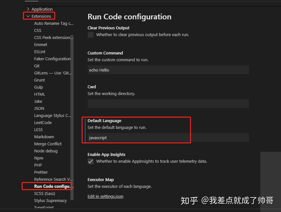Enable the Clear Previous Output checkbox

point(90,34)
